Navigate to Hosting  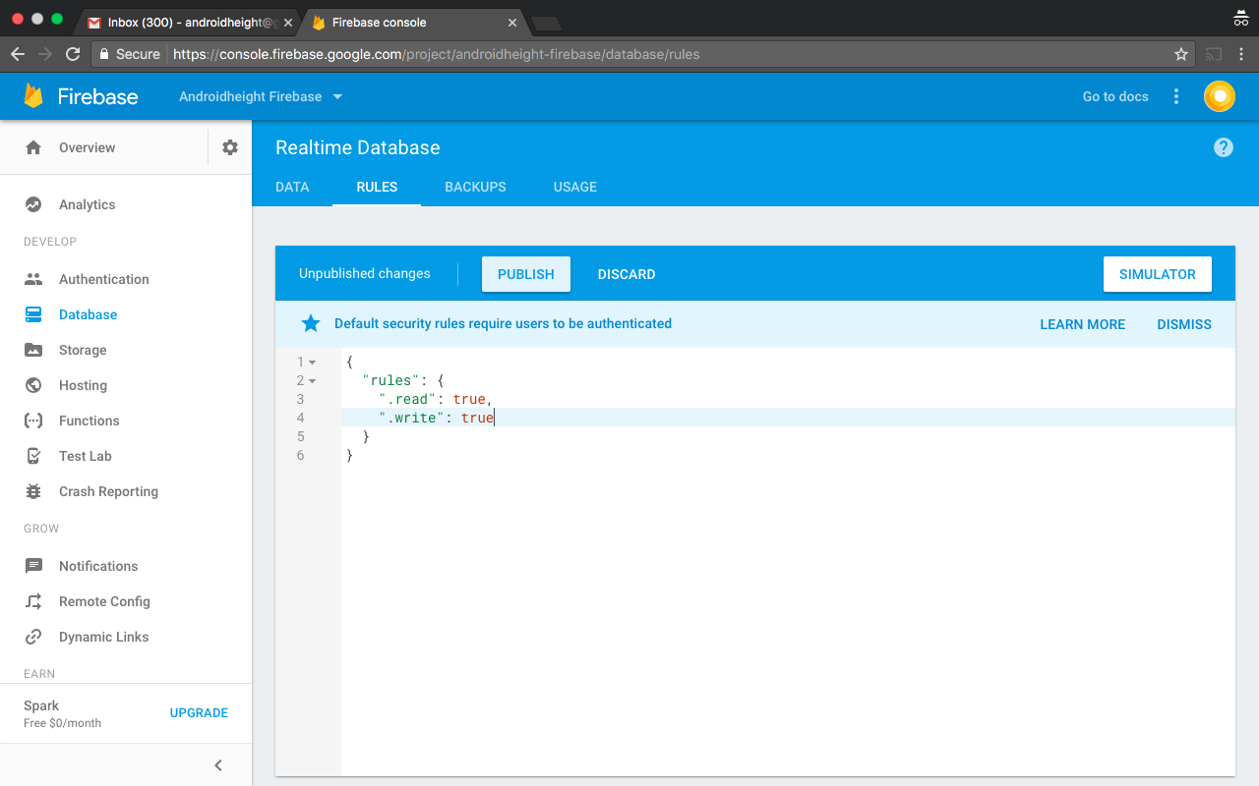[83, 385]
